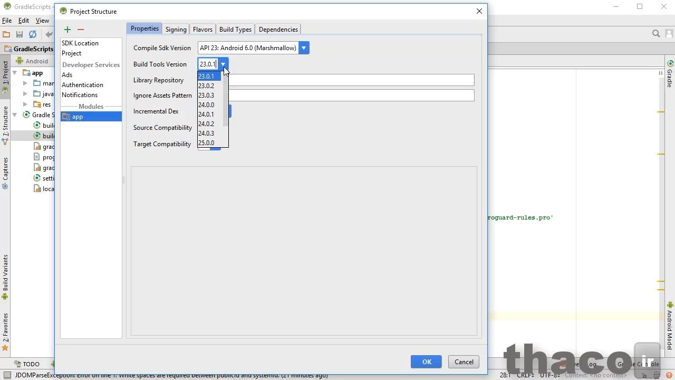675x380 pixels.
Task: Select the proguard file in project tree
Action: point(44,157)
